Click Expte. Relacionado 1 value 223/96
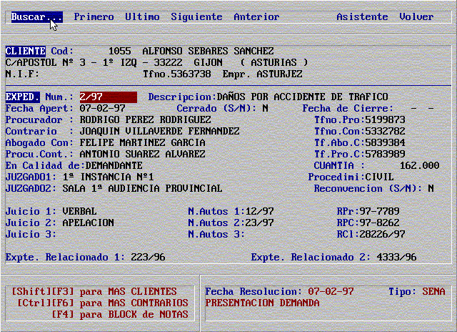457x332 pixels. (148, 257)
